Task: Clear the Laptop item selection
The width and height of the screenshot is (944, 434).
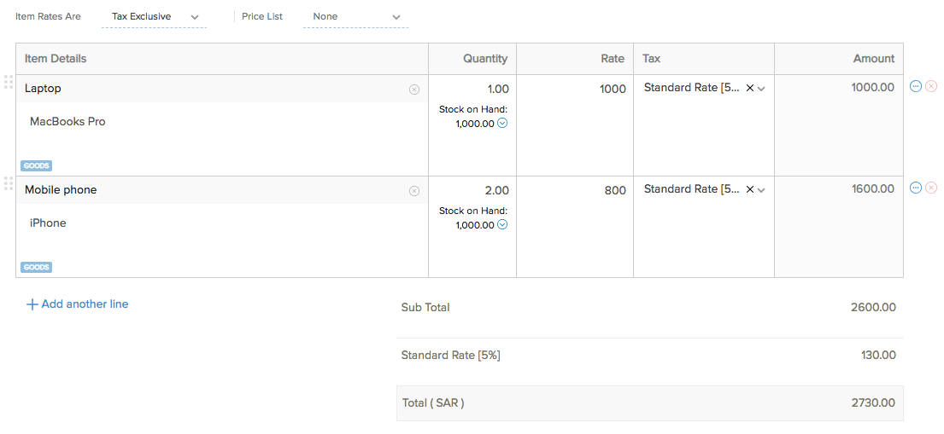Action: point(414,89)
